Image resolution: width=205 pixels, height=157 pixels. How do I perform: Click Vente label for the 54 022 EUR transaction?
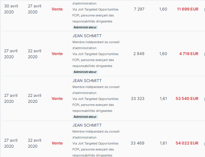coord(57,143)
